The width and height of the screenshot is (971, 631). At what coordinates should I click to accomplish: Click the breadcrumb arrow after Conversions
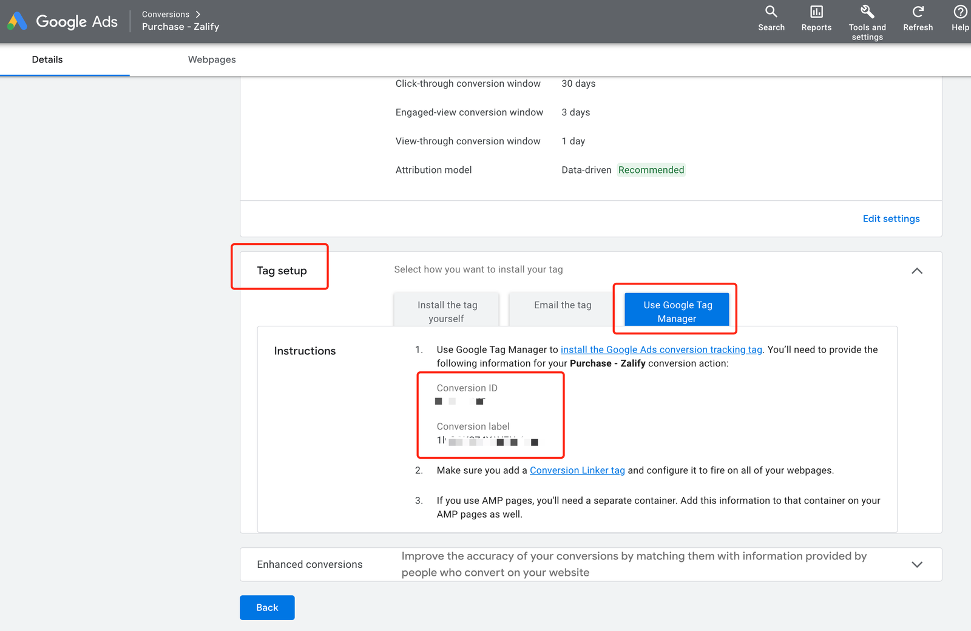198,14
